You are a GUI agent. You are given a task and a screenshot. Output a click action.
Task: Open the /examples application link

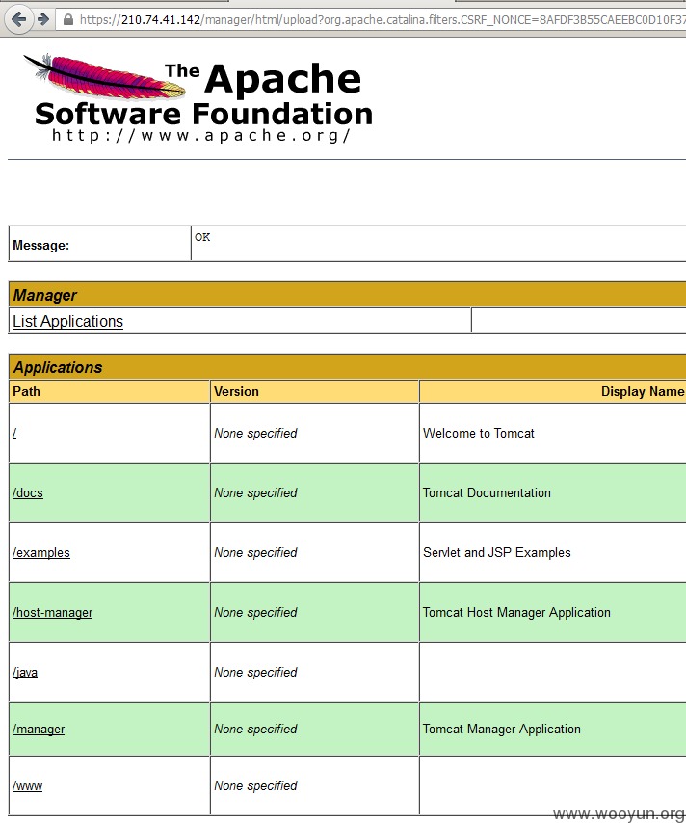point(41,553)
